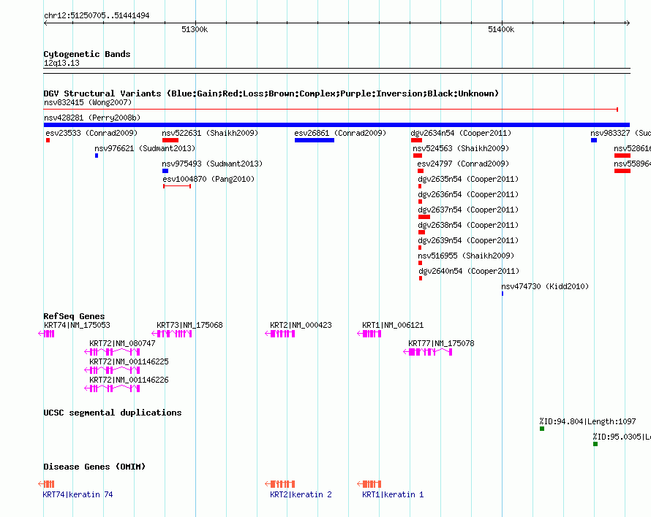Click the nsv832415 (Wong2007) variant label
Viewport: 651px width, 517px height.
click(88, 102)
